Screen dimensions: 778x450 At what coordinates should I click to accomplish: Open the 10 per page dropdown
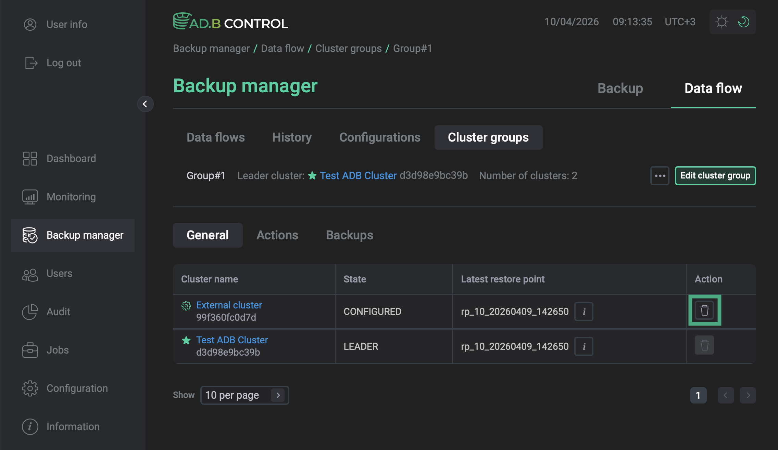(x=244, y=395)
